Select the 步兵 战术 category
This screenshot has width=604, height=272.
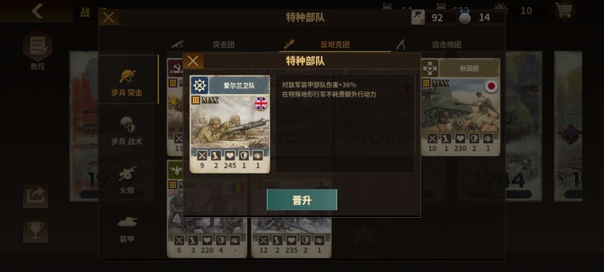tap(127, 131)
